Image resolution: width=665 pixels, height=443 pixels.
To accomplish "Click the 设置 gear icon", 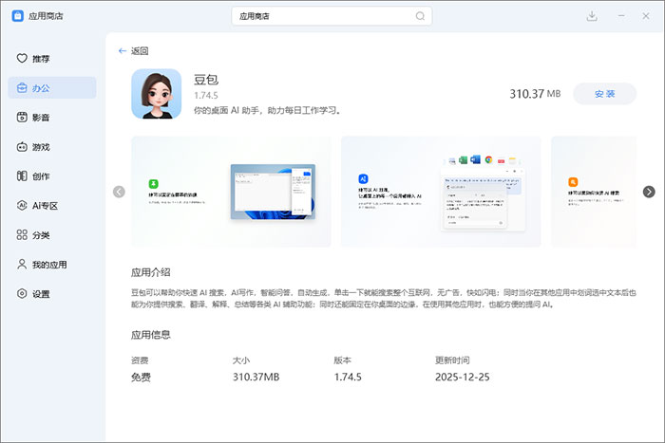I will (x=22, y=293).
